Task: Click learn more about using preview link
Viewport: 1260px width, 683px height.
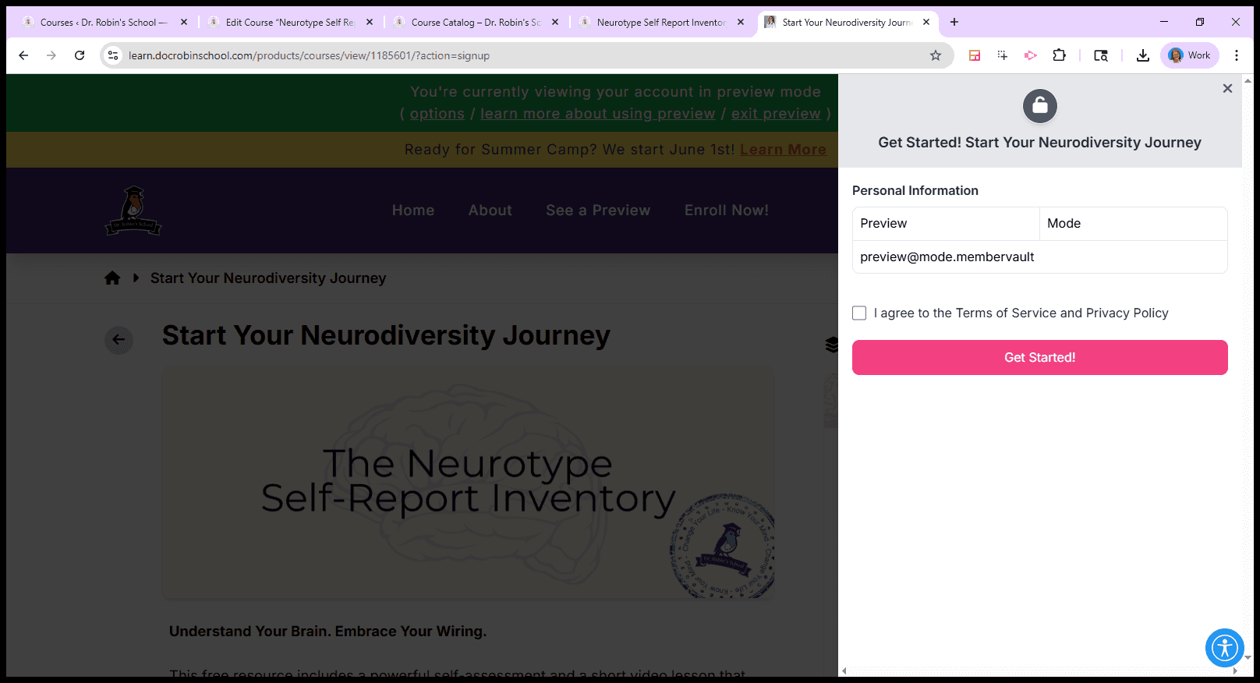Action: click(x=597, y=114)
